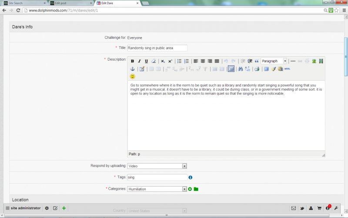Toggle superscript formatting
348x218 pixels.
click(170, 61)
